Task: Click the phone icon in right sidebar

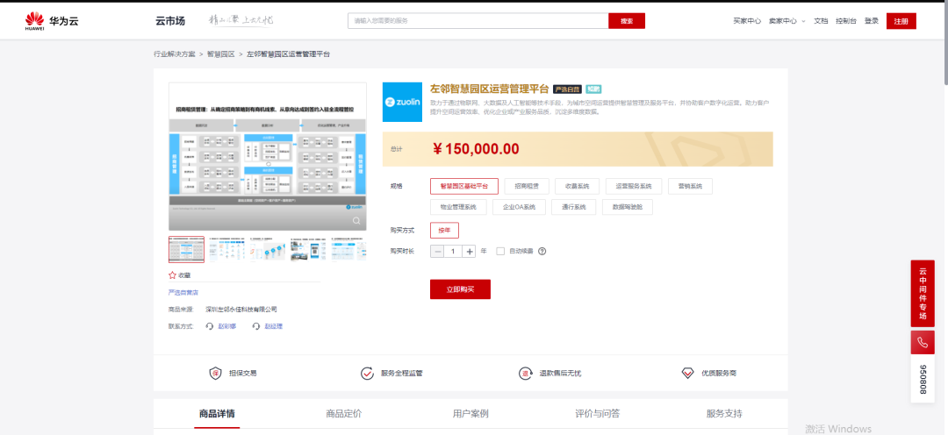Action: click(922, 342)
